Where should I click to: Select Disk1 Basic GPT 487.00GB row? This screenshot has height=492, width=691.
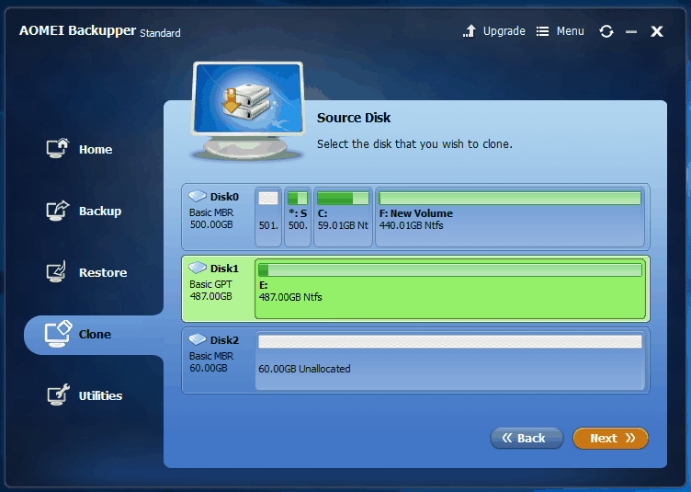tap(415, 289)
